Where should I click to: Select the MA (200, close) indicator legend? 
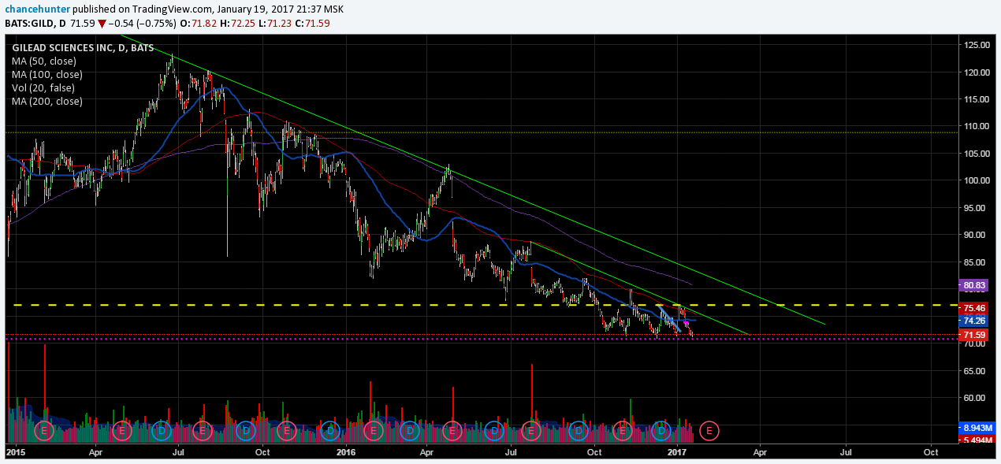pyautogui.click(x=47, y=101)
